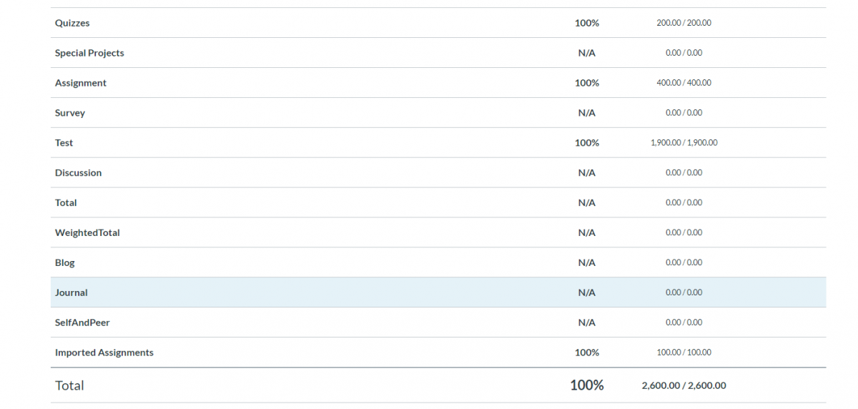858x409 pixels.
Task: Click the Total group row above WeightedTotal
Action: (438, 203)
